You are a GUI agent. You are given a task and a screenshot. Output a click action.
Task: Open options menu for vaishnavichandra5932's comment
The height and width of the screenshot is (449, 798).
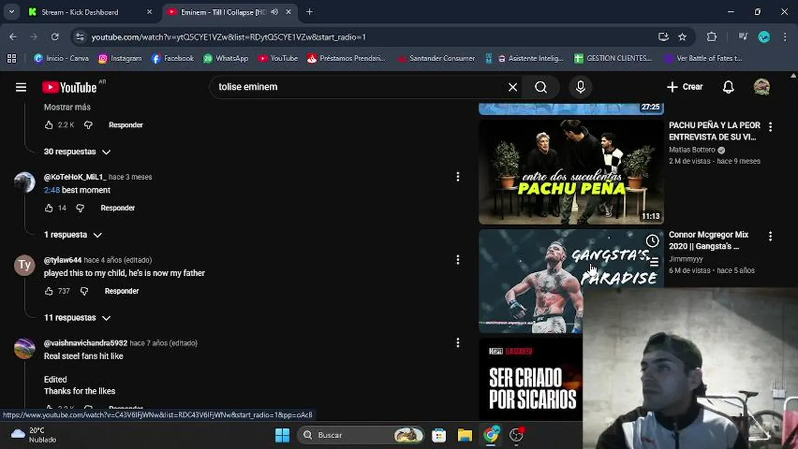click(458, 343)
